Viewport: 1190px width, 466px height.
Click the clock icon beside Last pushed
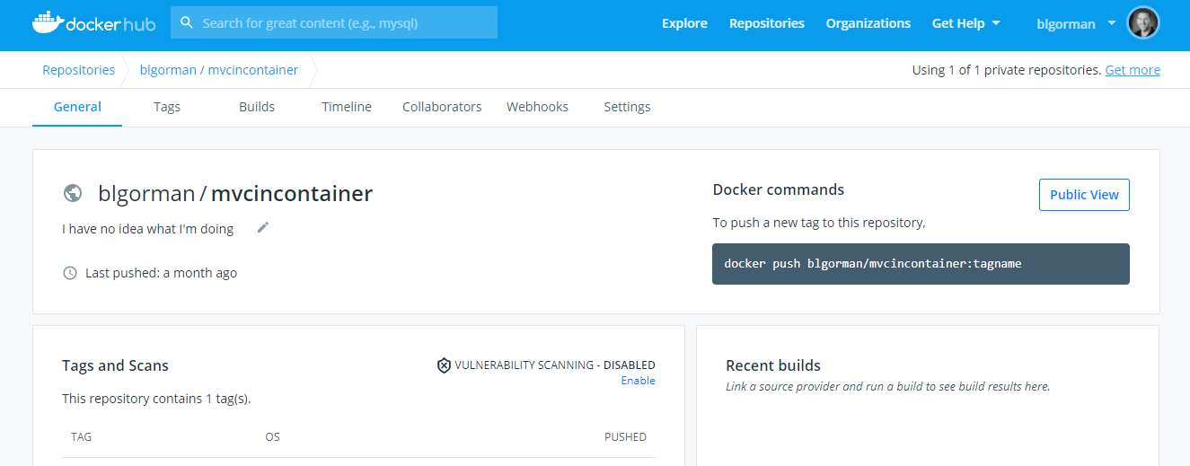[70, 273]
